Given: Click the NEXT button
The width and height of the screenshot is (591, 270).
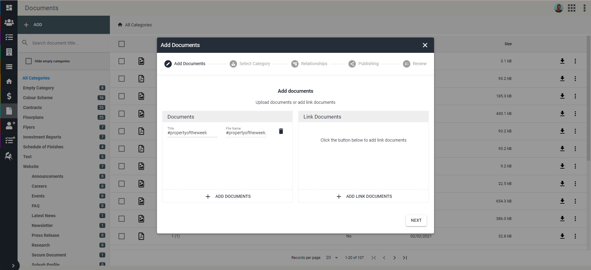Looking at the screenshot, I should pyautogui.click(x=416, y=220).
